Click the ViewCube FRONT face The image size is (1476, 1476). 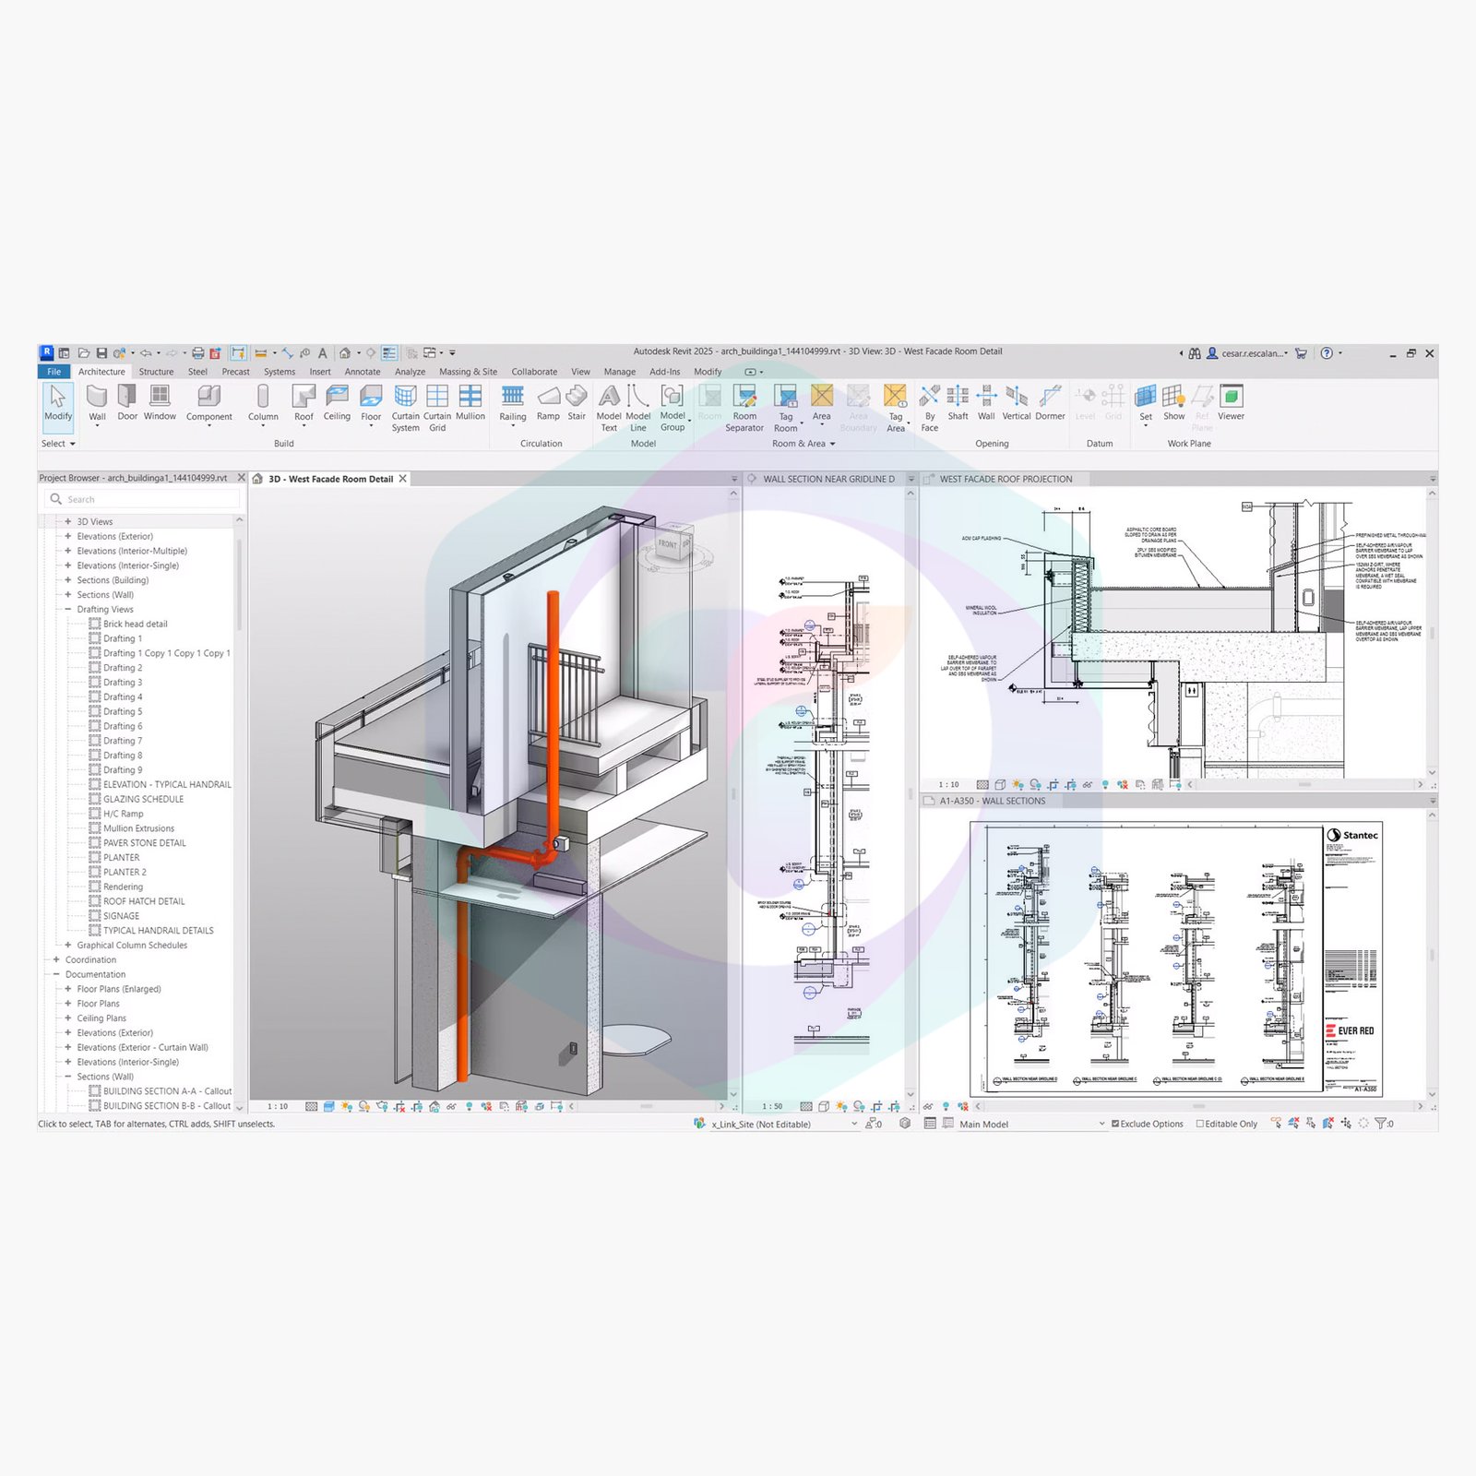click(667, 544)
